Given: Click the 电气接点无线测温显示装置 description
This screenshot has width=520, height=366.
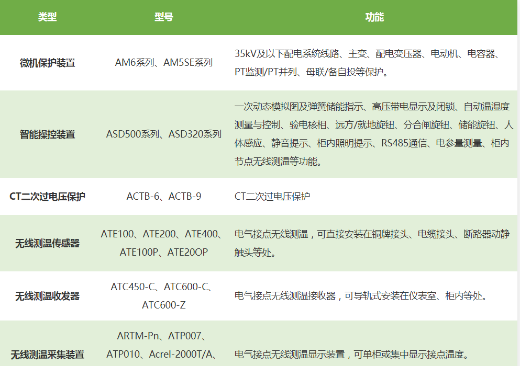Looking at the screenshot, I should [x=352, y=354].
